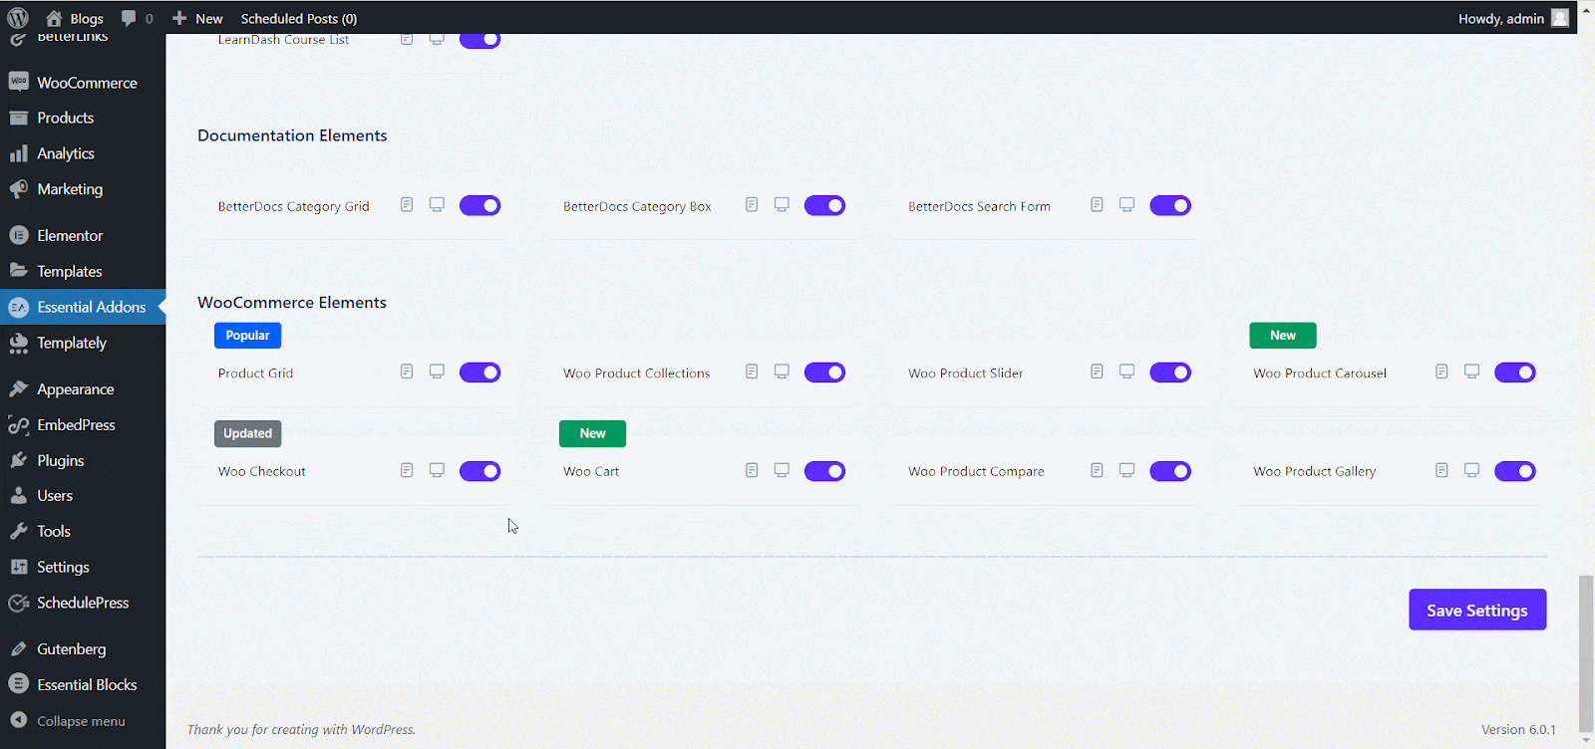Image resolution: width=1595 pixels, height=749 pixels.
Task: Open Templates sidebar menu
Action: 83,271
